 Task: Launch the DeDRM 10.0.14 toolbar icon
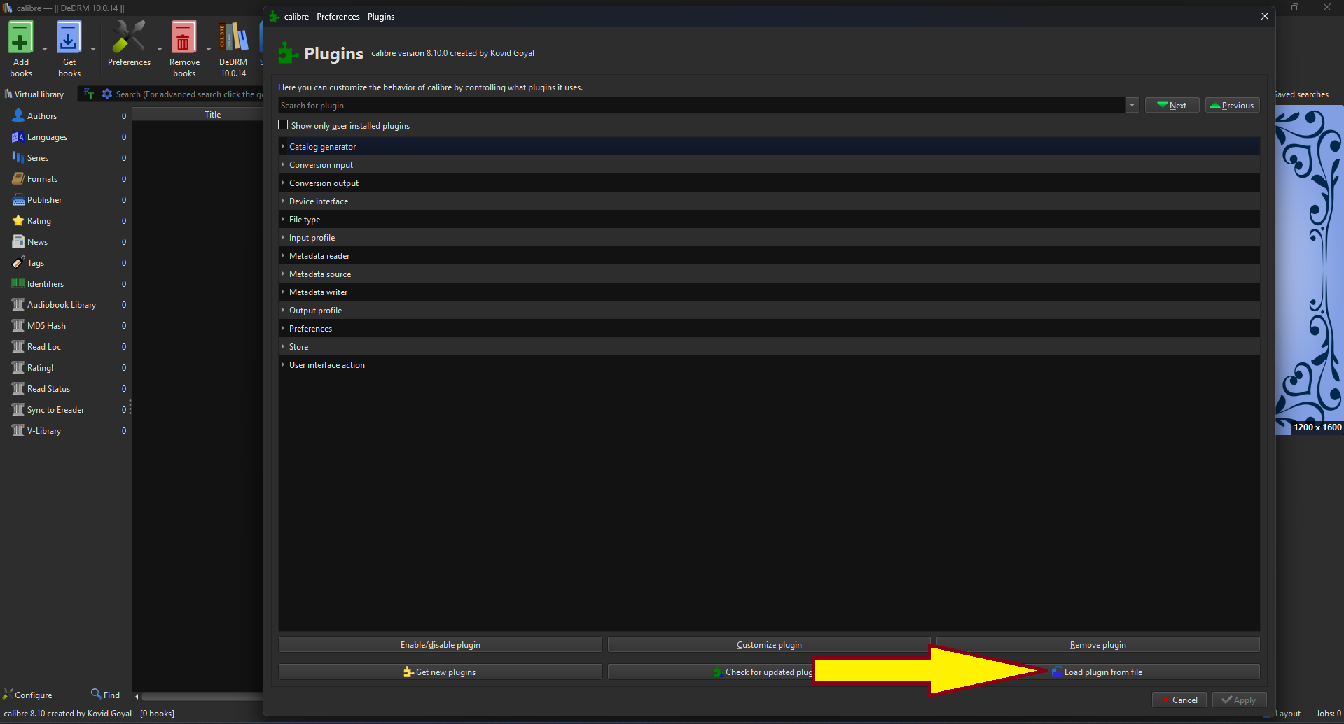pyautogui.click(x=233, y=38)
